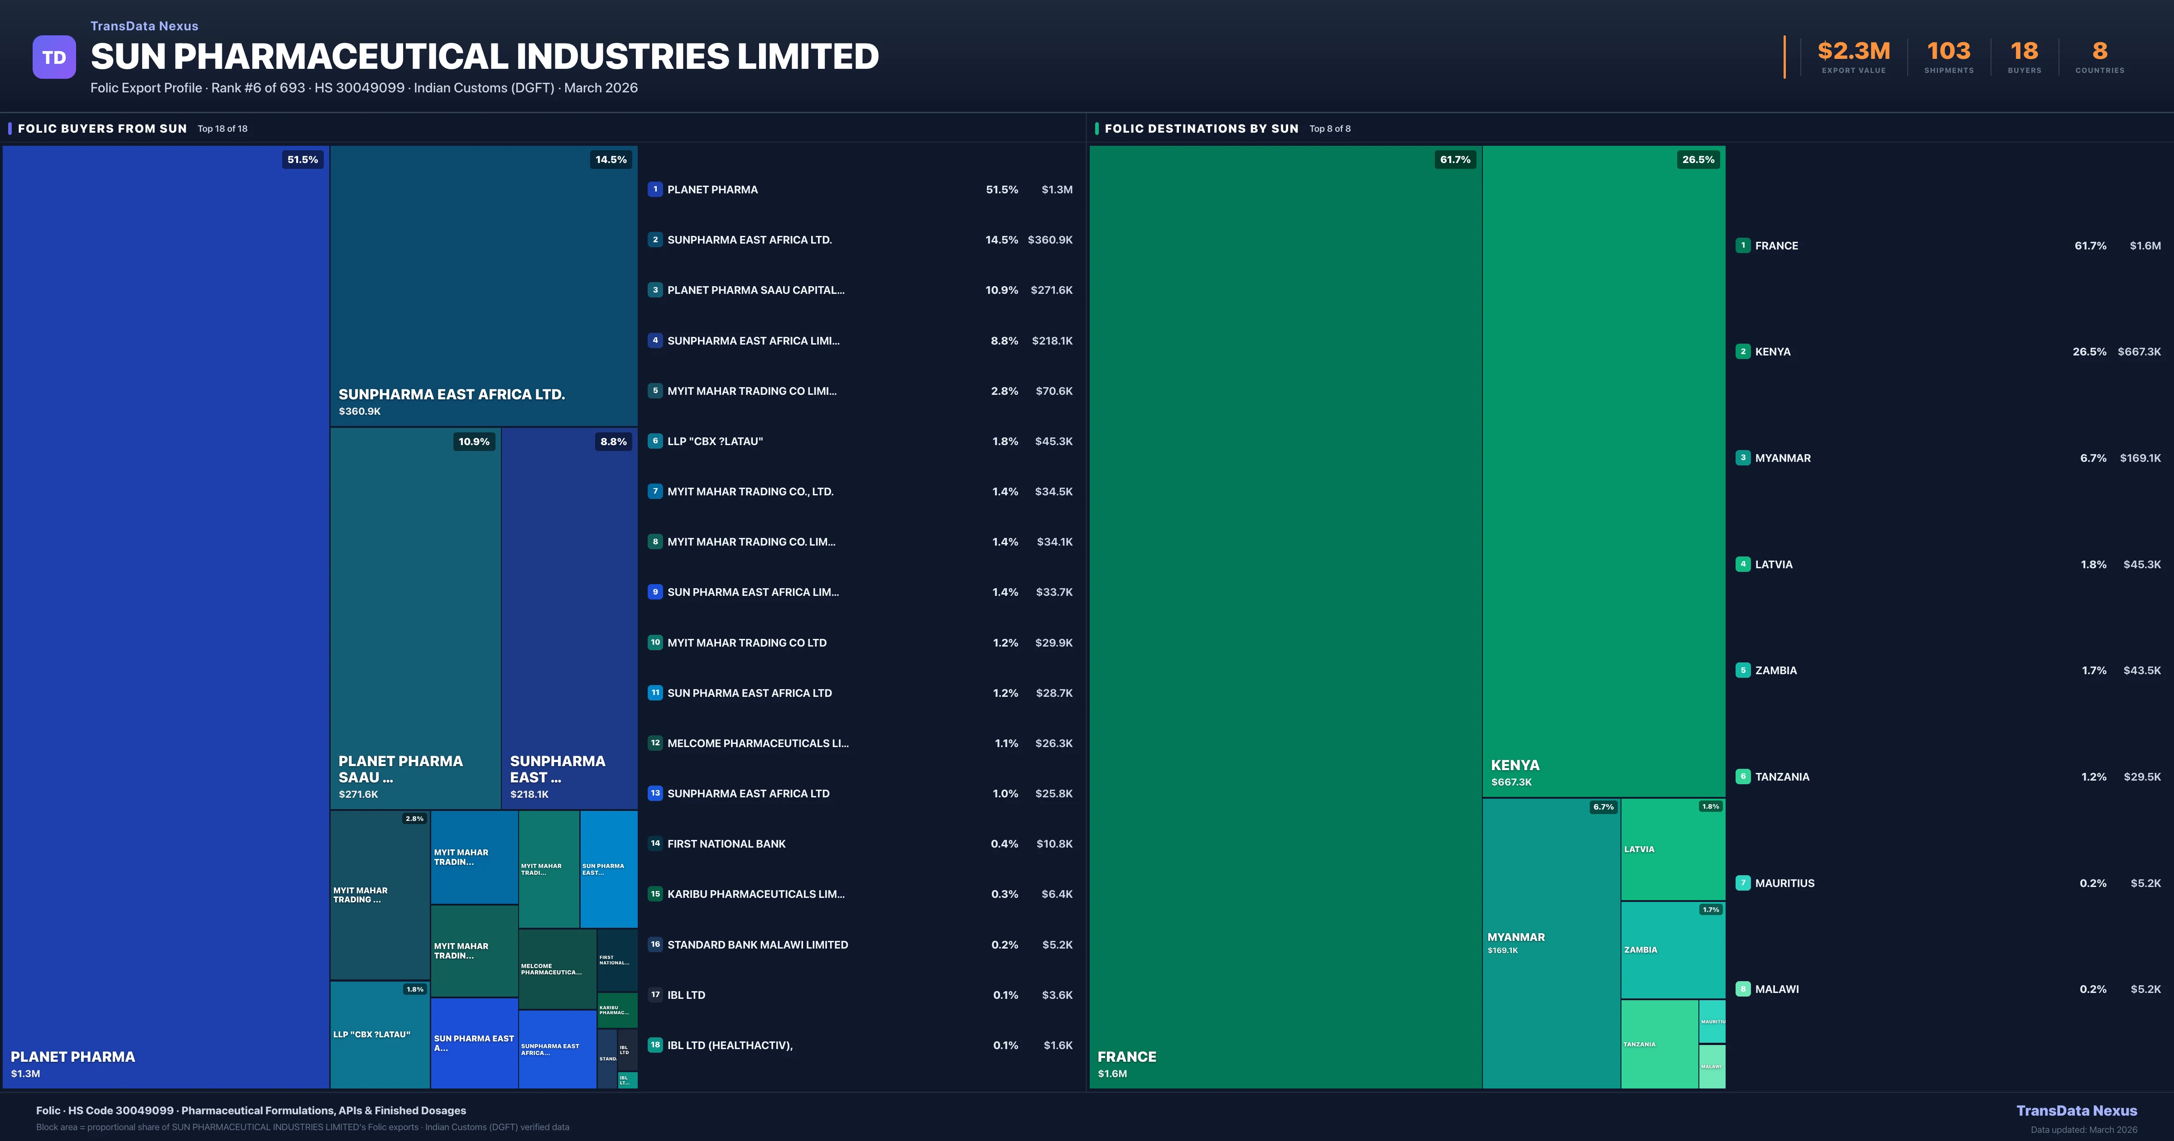Click rank 4 badge beside LATVIA

click(1743, 564)
